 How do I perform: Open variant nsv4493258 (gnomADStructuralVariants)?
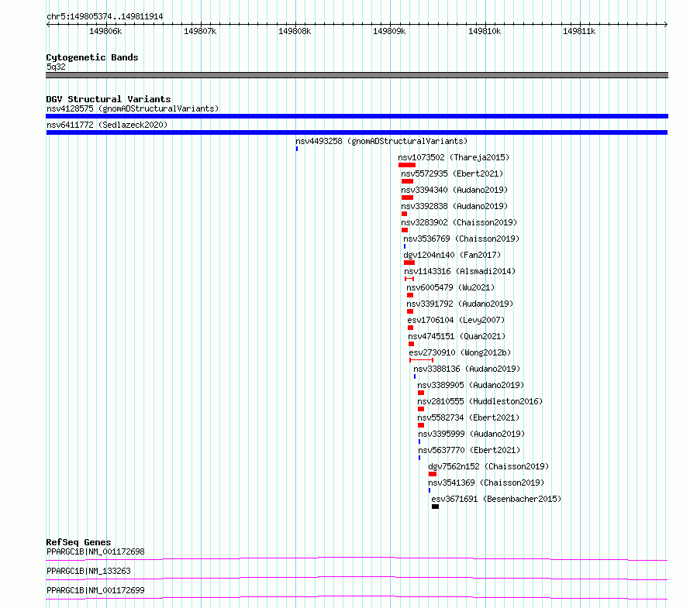(x=381, y=141)
